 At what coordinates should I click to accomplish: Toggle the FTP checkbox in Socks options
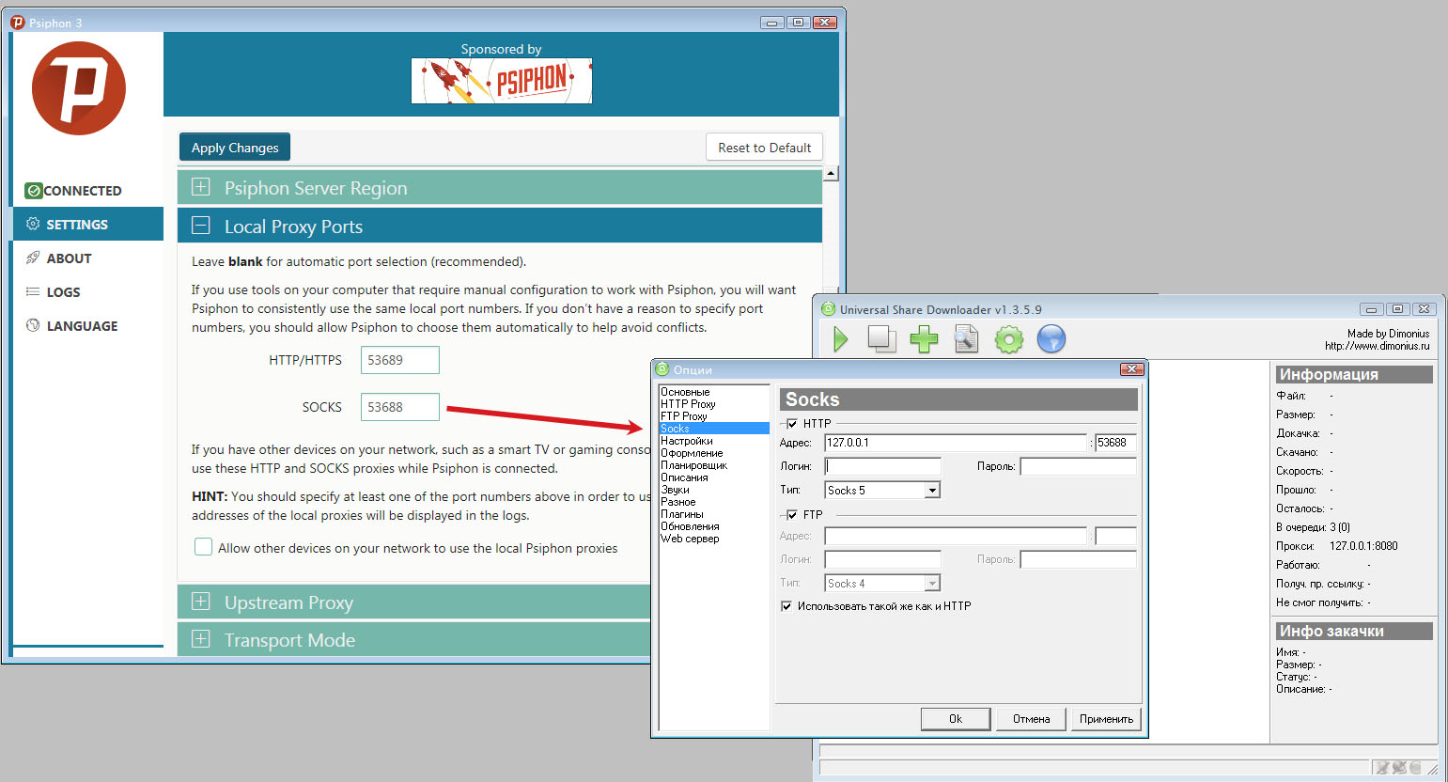coord(792,515)
